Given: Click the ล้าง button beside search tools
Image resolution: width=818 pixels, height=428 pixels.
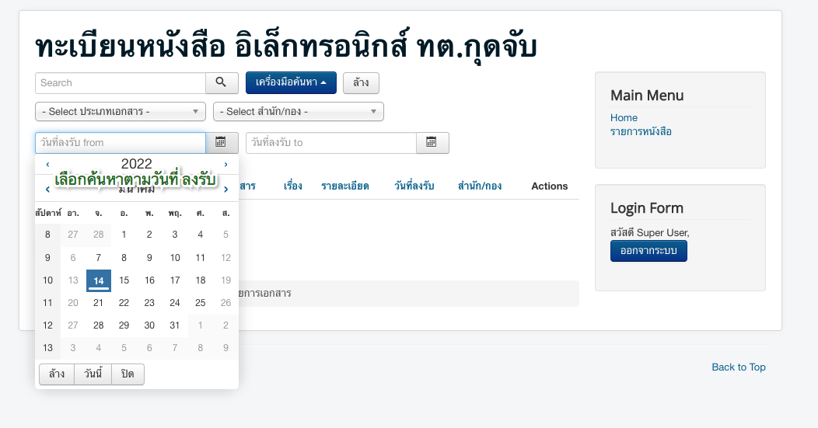Looking at the screenshot, I should coord(361,82).
